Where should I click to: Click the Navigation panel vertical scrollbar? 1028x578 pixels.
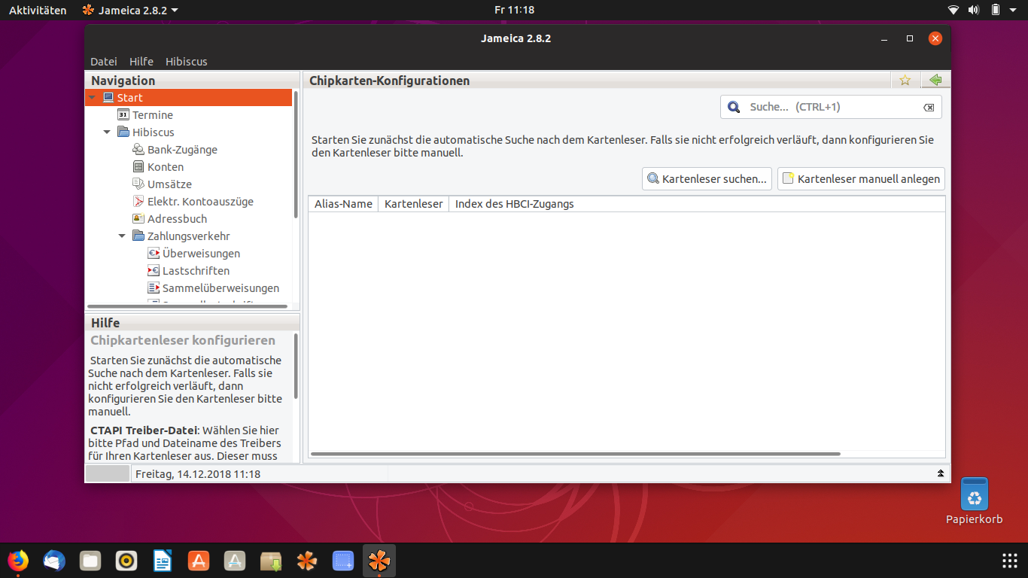[x=296, y=154]
